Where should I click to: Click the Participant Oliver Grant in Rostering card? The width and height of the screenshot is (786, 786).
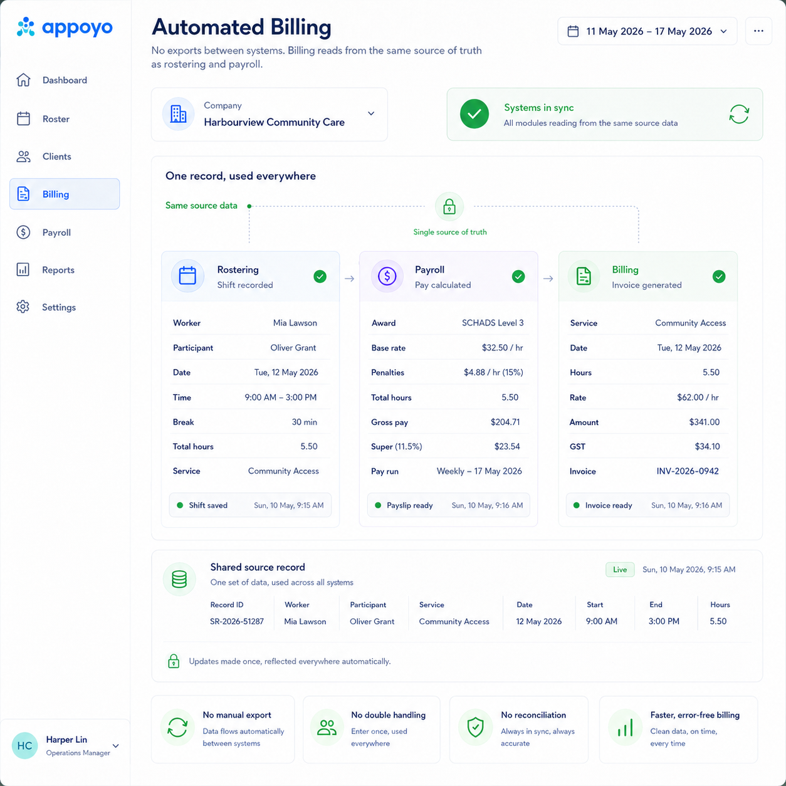(x=293, y=348)
